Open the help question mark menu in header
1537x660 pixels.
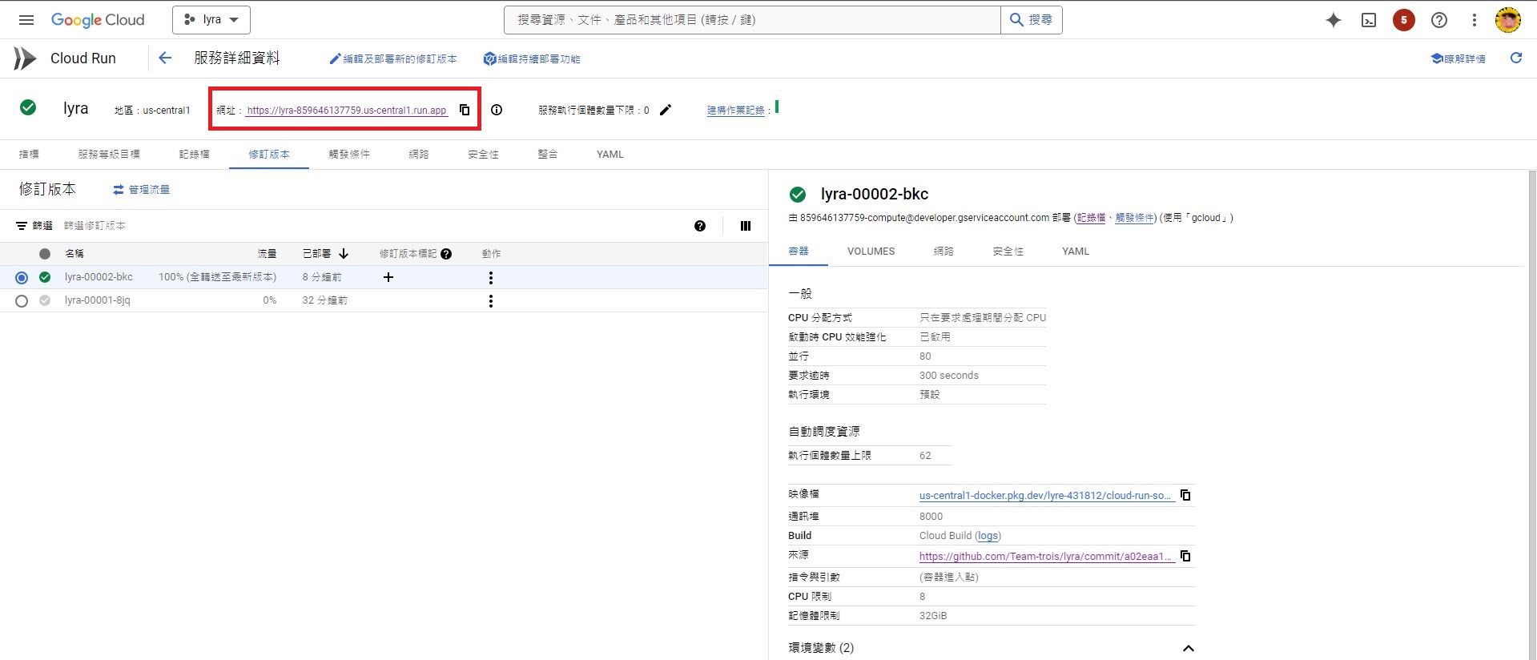click(1439, 20)
